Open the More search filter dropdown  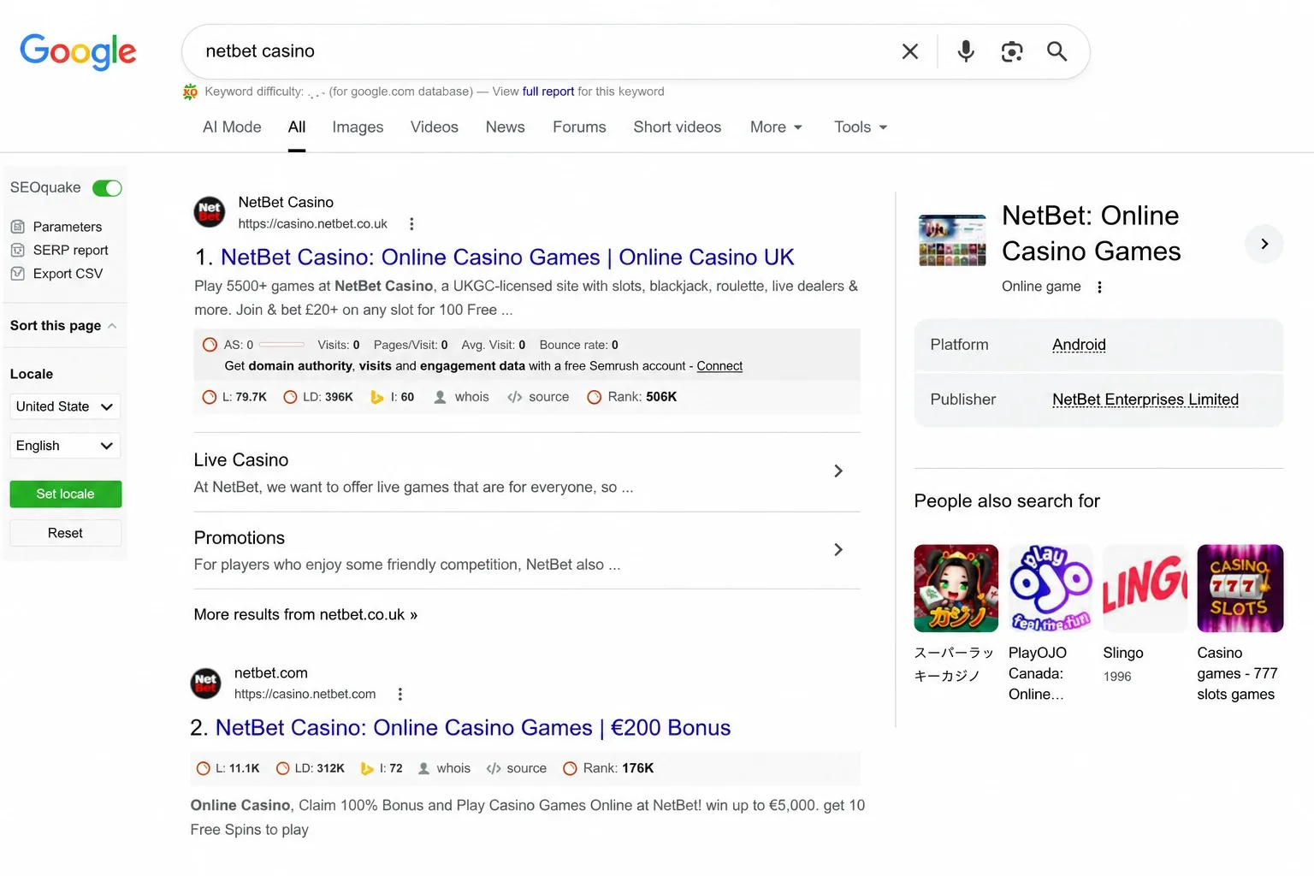[777, 127]
